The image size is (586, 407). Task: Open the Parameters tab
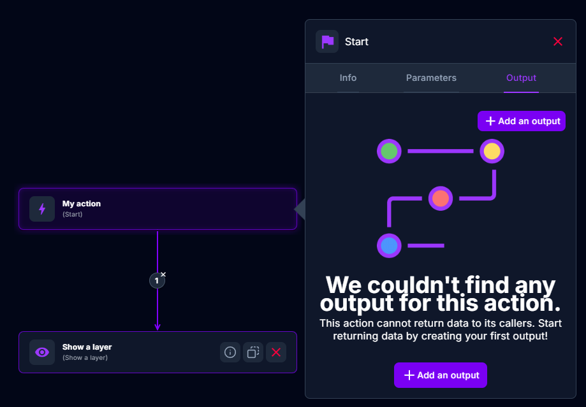point(431,78)
